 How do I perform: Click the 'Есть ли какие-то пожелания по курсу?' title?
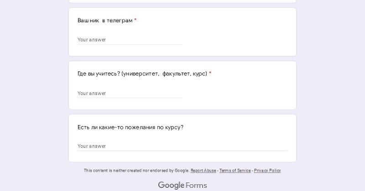[130, 127]
